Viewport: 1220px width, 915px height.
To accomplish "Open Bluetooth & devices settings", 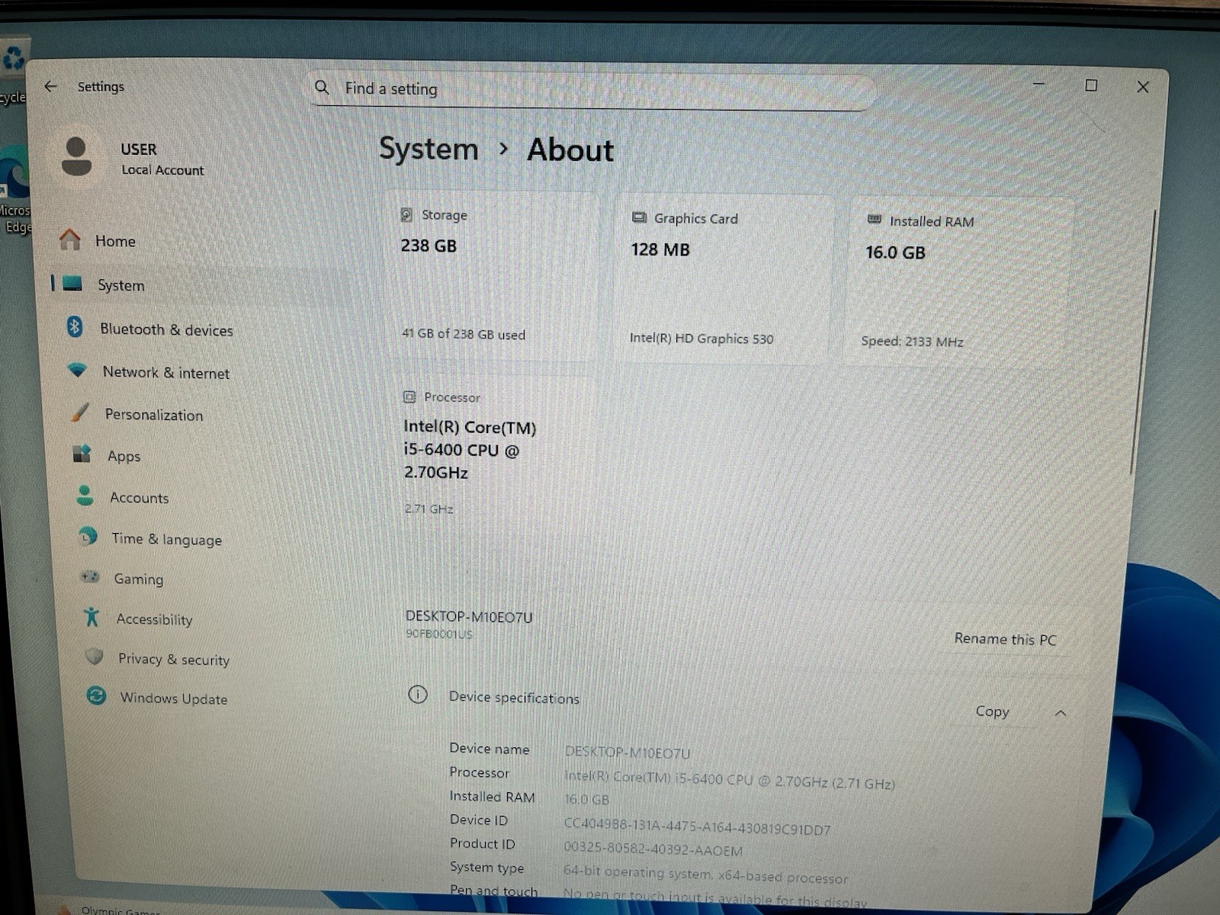I will click(x=166, y=329).
